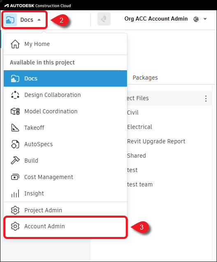The image size is (217, 262).
Task: Choose the highlighted Docs menu entry
Action: pyautogui.click(x=65, y=78)
